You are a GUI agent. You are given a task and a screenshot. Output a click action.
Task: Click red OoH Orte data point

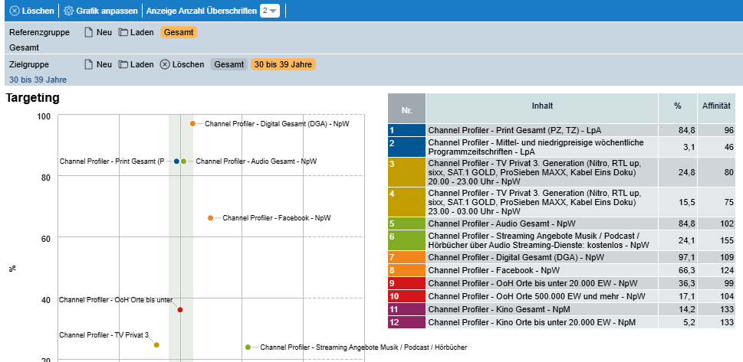pos(180,310)
